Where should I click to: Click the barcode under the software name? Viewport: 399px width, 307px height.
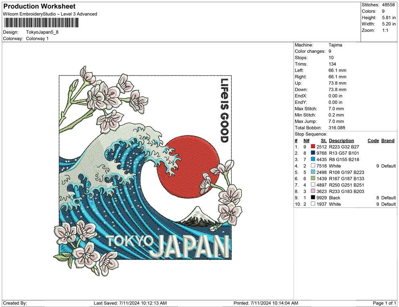click(x=41, y=23)
